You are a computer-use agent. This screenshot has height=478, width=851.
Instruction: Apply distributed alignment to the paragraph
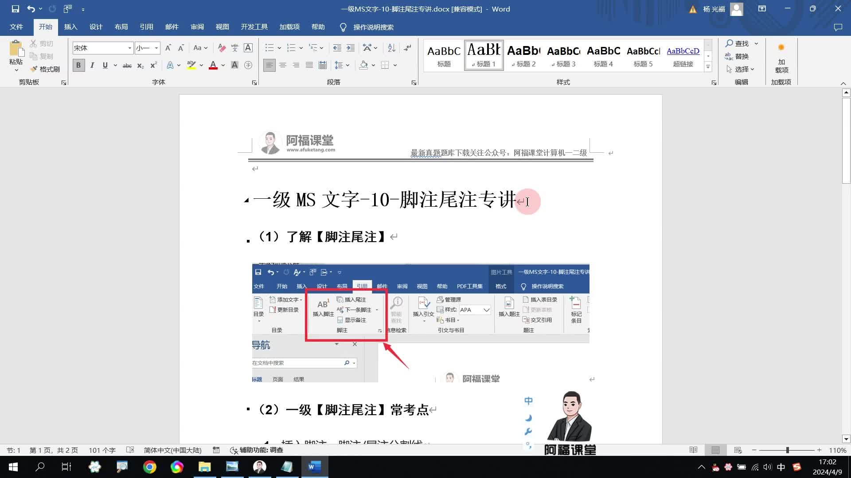[x=323, y=65]
